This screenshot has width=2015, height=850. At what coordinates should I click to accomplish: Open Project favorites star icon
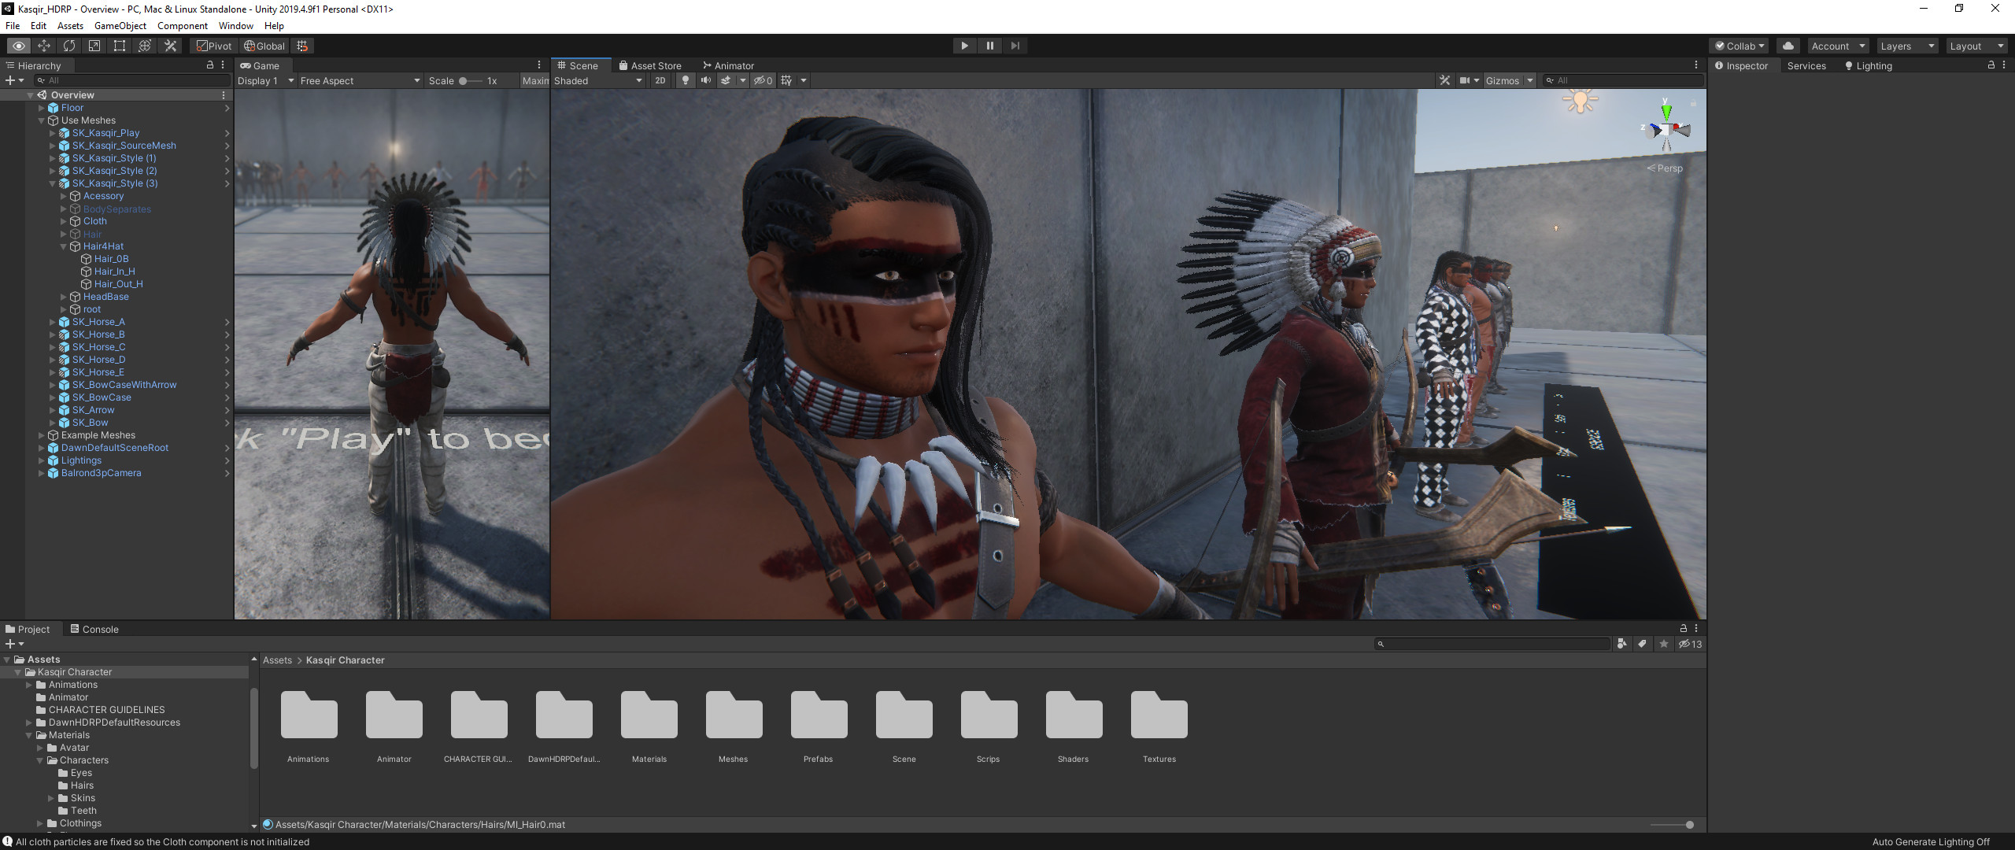(1663, 644)
